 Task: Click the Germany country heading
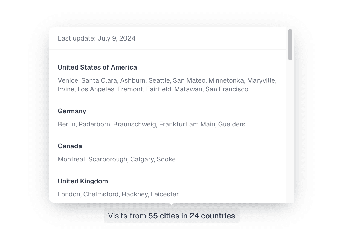[72, 111]
